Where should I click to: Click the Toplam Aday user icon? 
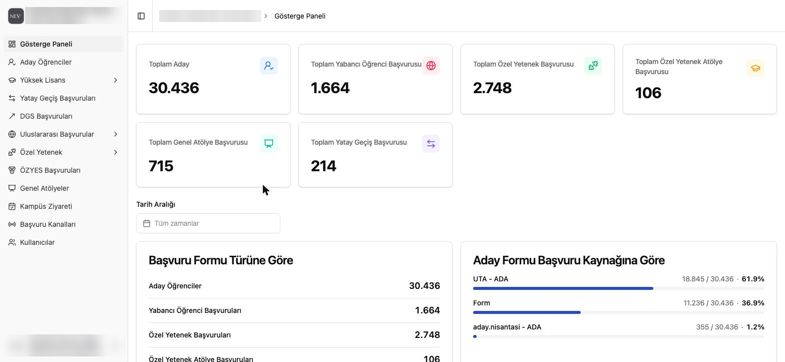269,66
